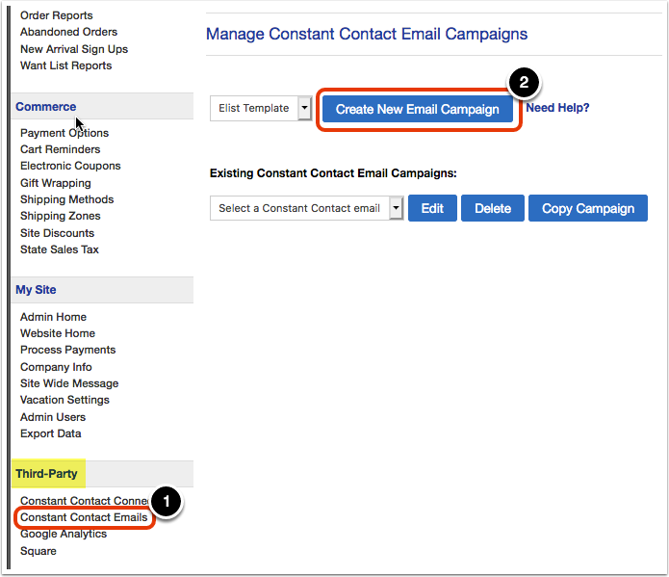Image resolution: width=669 pixels, height=577 pixels.
Task: Click the Delete campaign button
Action: tap(492, 208)
